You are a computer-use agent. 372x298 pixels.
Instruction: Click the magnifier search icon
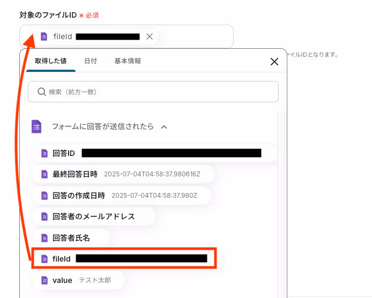tap(41, 92)
